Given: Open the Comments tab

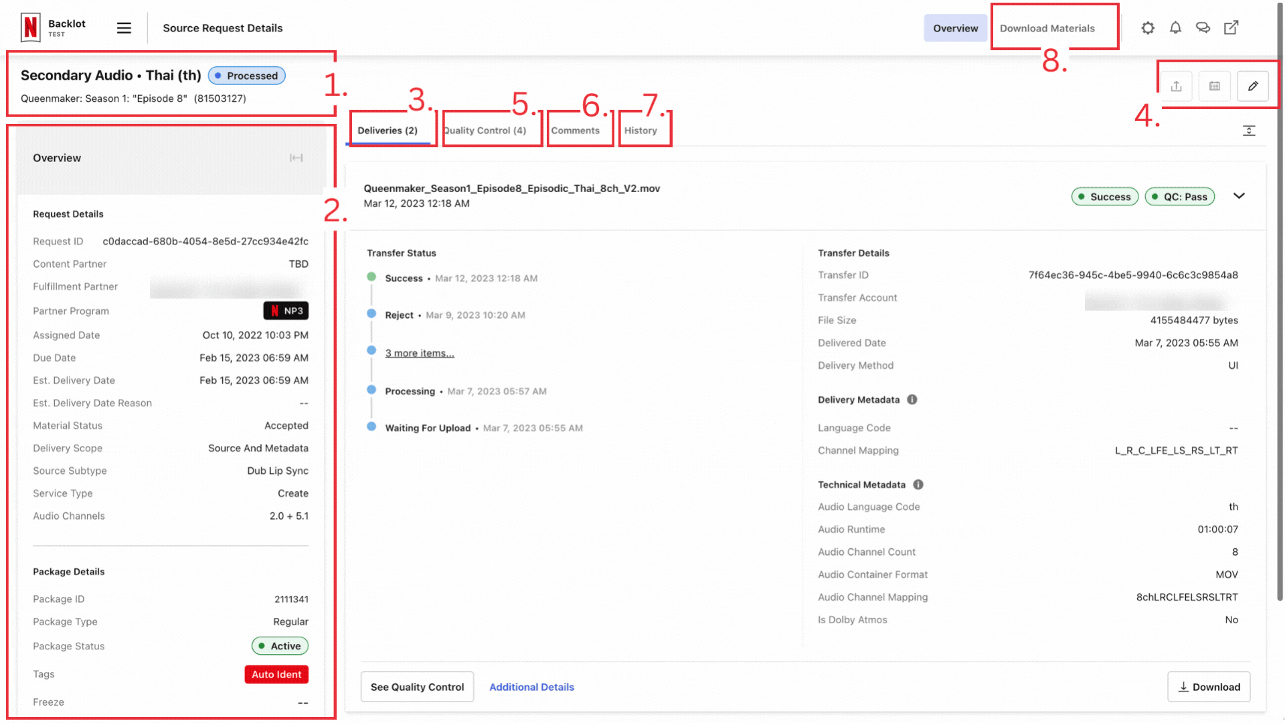Looking at the screenshot, I should click(576, 131).
